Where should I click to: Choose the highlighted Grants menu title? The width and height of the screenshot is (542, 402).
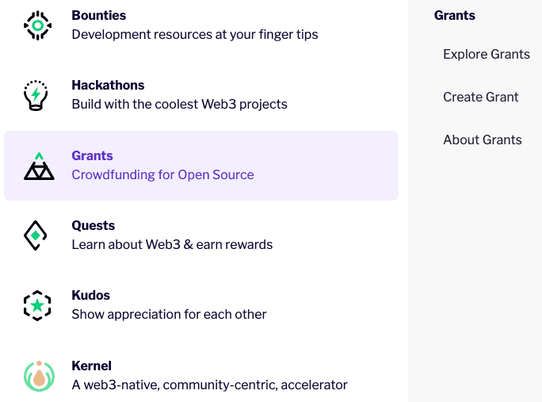[92, 155]
